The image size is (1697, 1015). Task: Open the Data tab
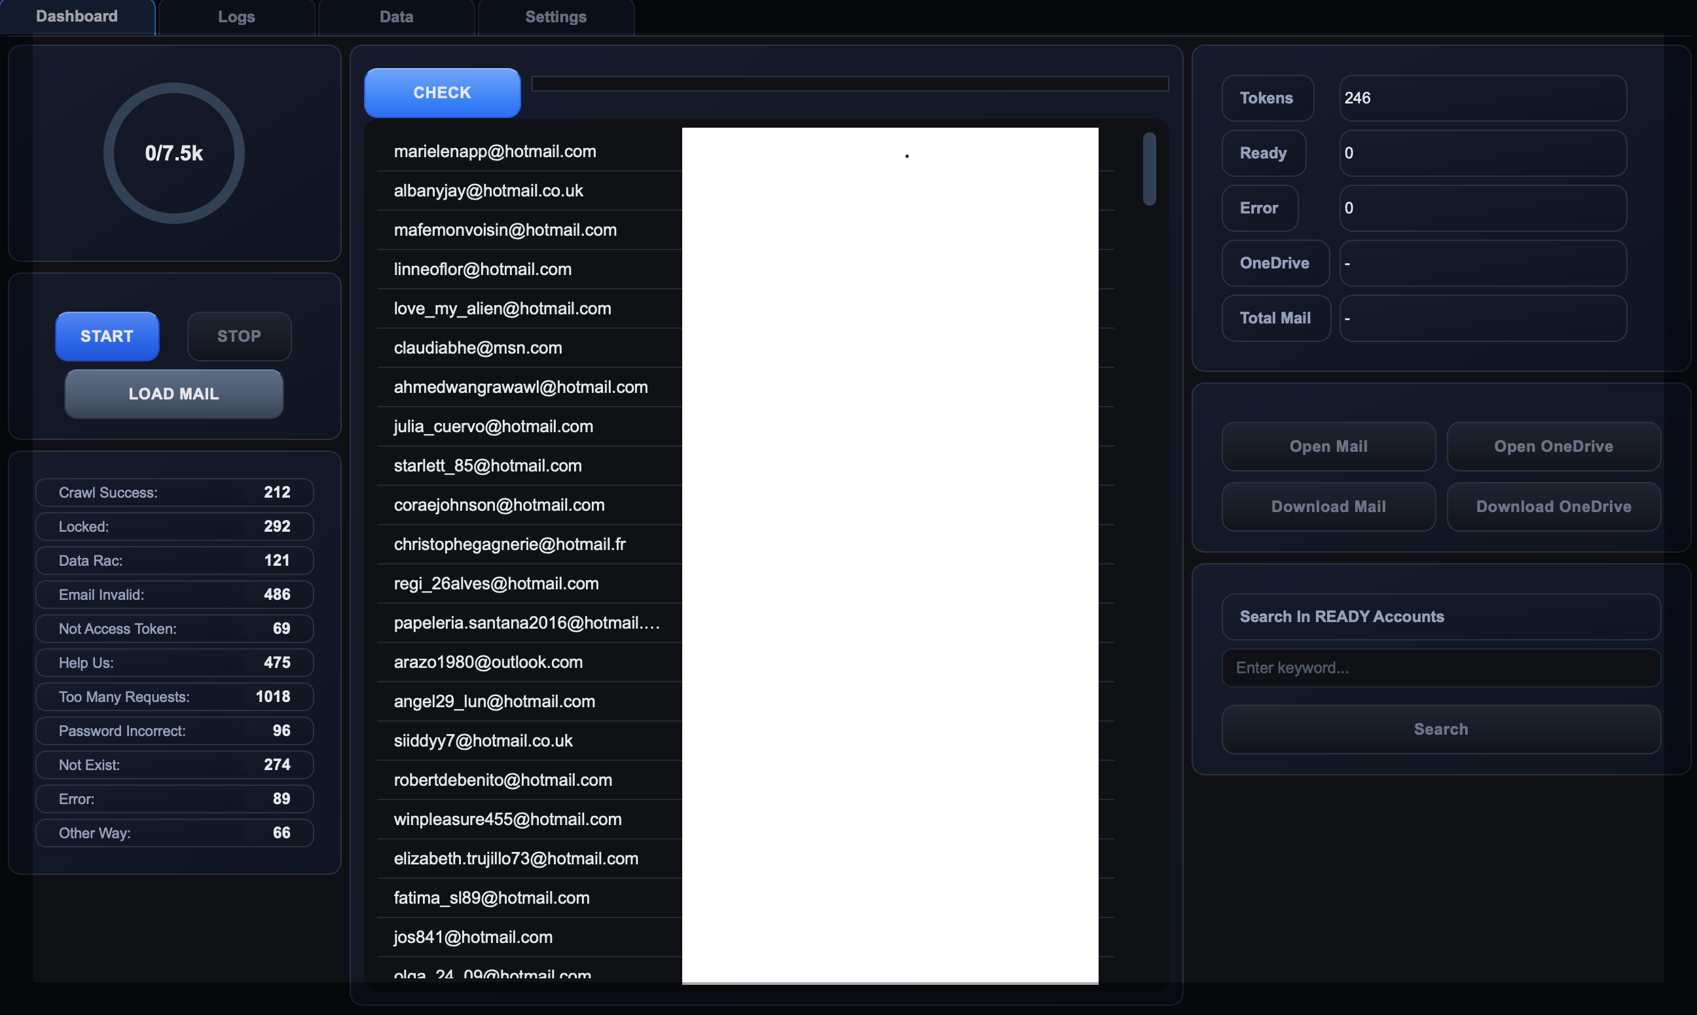click(x=396, y=17)
